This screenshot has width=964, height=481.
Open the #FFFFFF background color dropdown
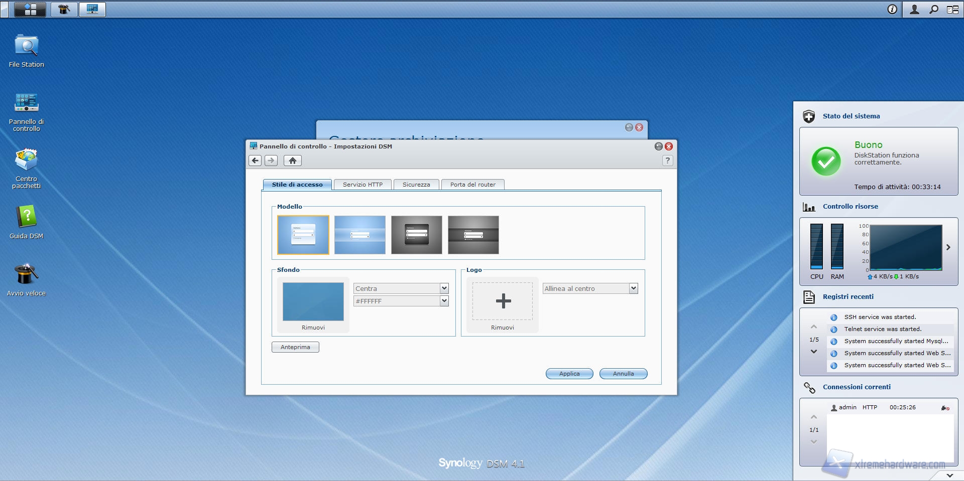click(x=444, y=301)
